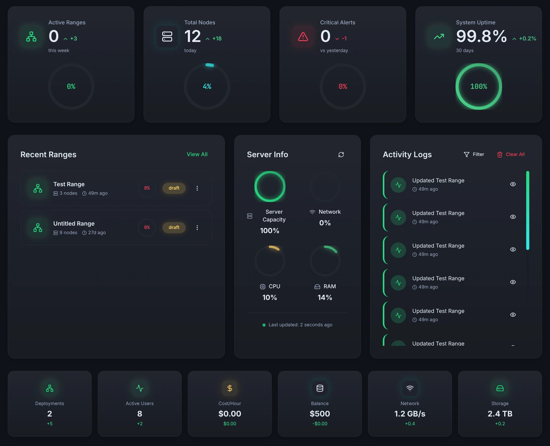This screenshot has height=446, width=550.
Task: Click the Activity Logs scrollbar thumb
Action: click(x=527, y=210)
